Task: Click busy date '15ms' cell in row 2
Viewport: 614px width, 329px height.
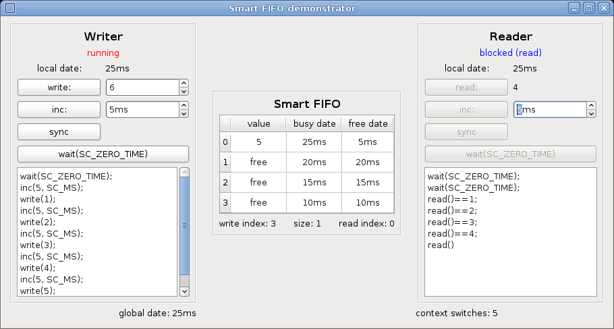Action: coord(314,182)
